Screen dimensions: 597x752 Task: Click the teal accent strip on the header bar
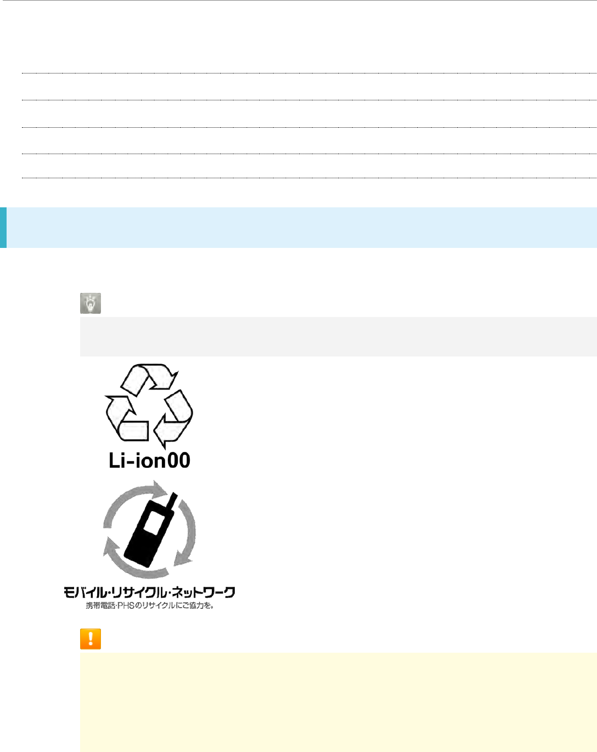(x=3, y=228)
